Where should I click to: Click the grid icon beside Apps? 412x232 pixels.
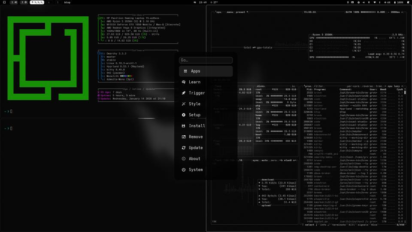coord(185,71)
